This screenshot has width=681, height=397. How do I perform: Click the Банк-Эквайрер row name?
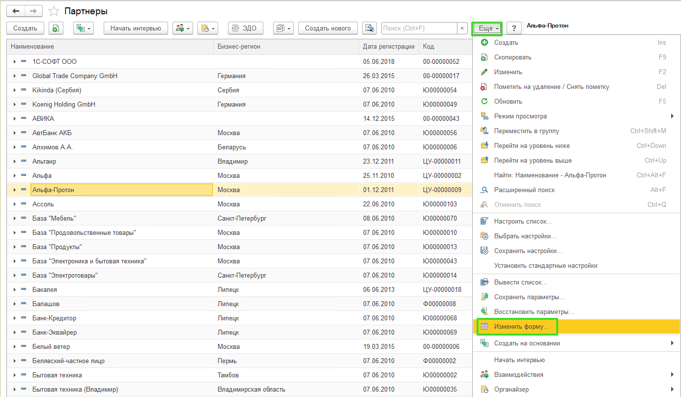coord(55,333)
